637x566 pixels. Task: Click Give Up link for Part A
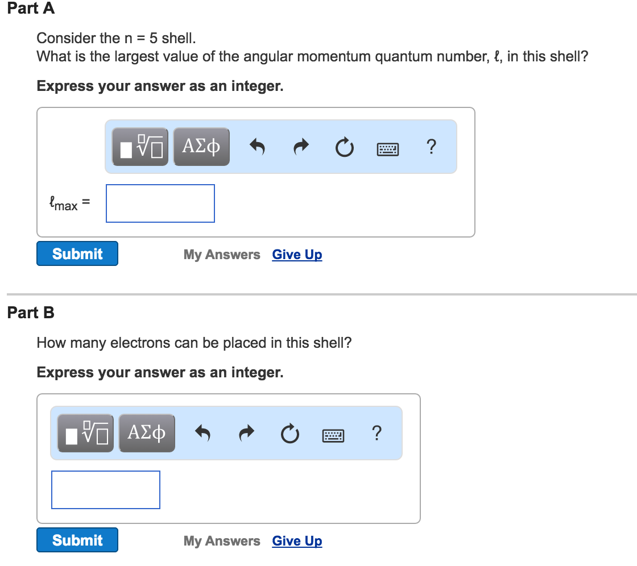click(x=297, y=255)
